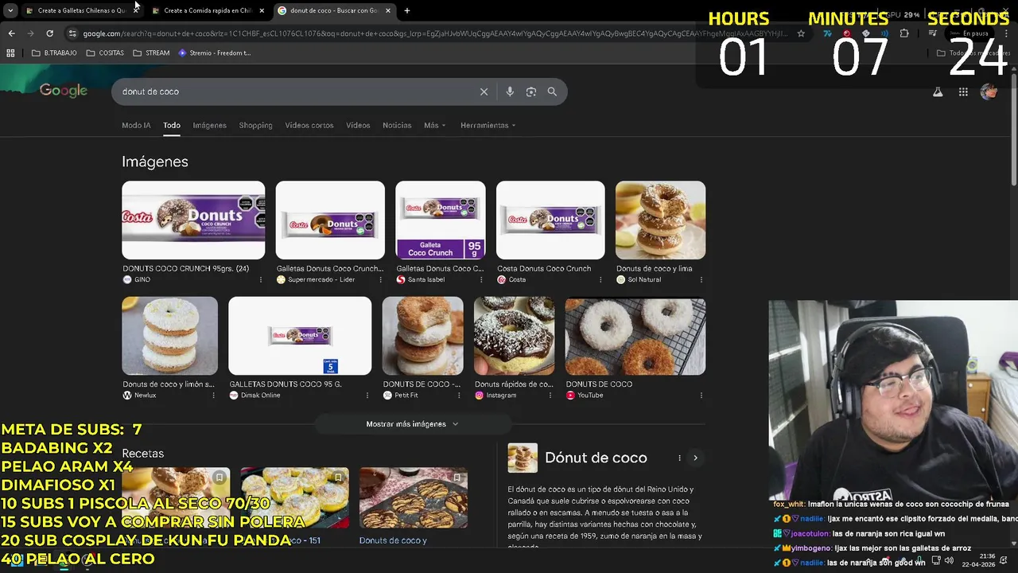Viewport: 1018px width, 573px height.
Task: Reload the current Google page
Action: click(x=49, y=33)
